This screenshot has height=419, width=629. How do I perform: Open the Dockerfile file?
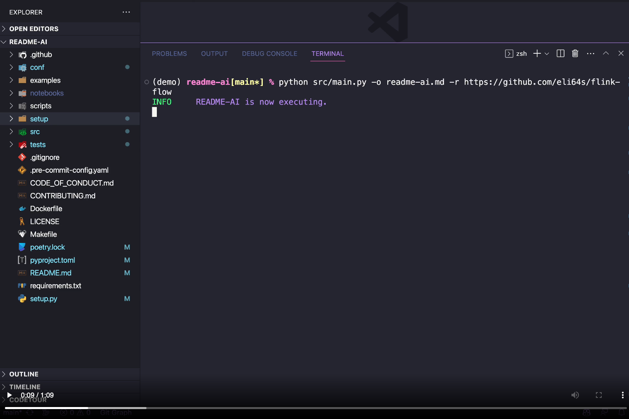pyautogui.click(x=46, y=209)
